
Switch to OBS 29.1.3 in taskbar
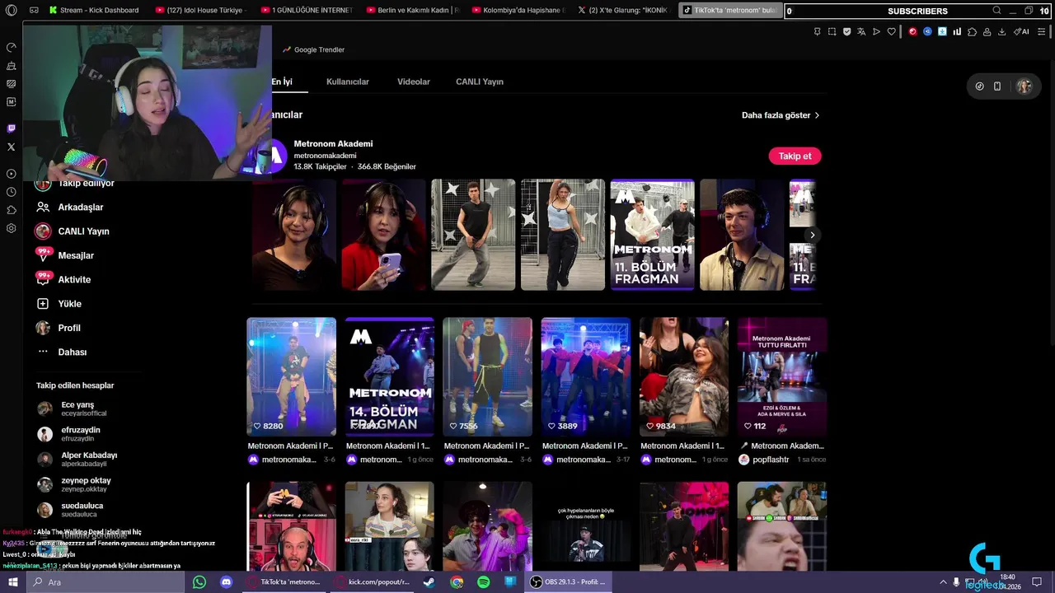567,582
